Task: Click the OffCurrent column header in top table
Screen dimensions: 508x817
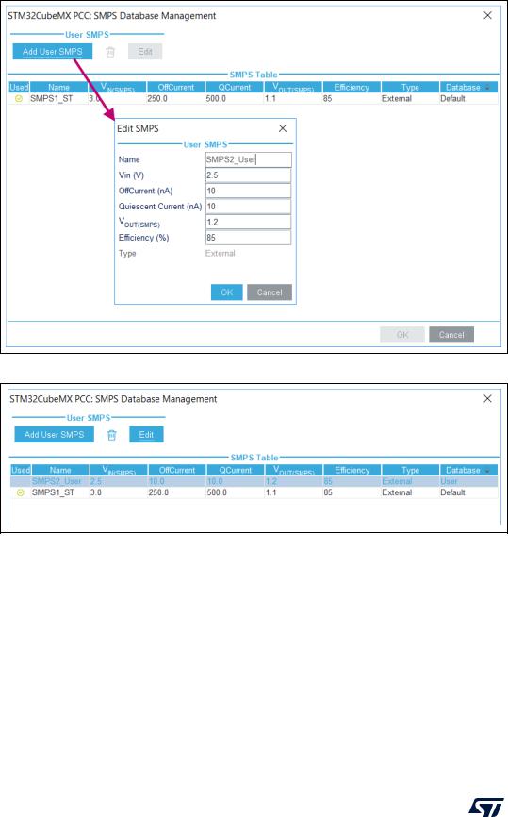Action: [176, 87]
